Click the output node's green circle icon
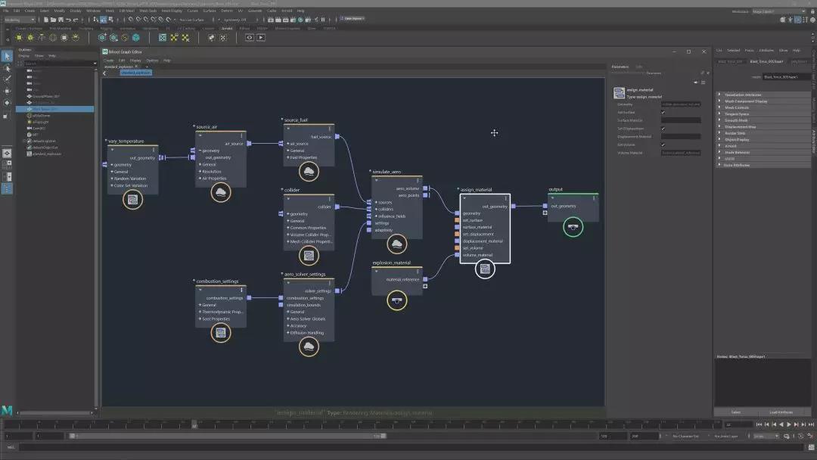Image resolution: width=817 pixels, height=460 pixels. [573, 226]
